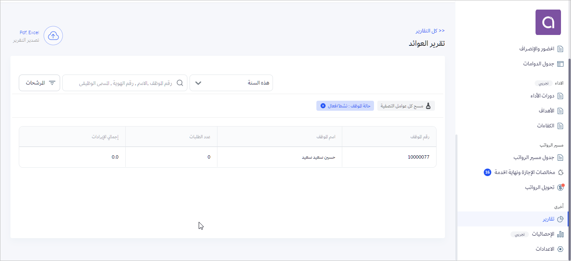Open تقارير in the sidebar
The width and height of the screenshot is (571, 261).
tap(548, 219)
